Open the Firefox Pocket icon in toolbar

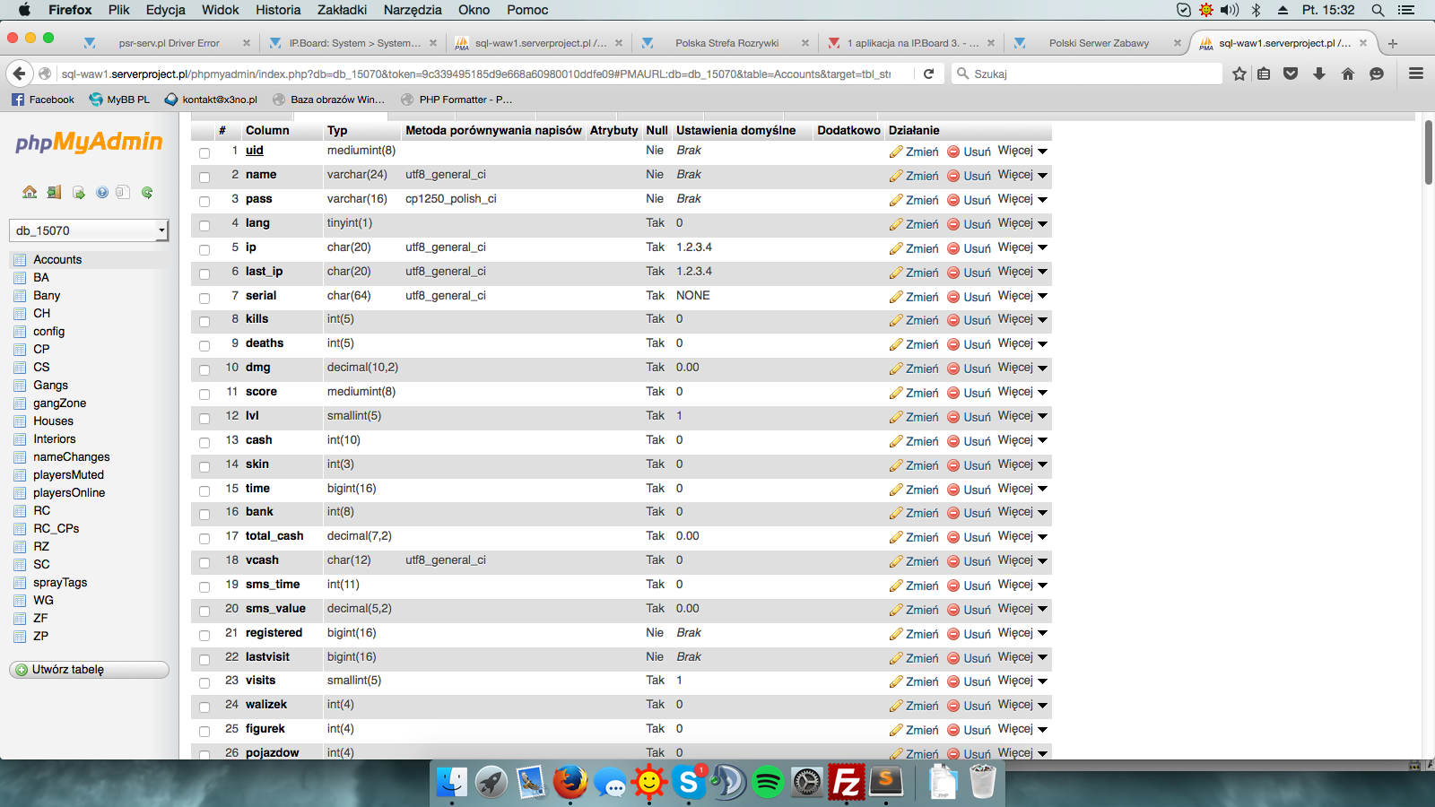coord(1291,74)
